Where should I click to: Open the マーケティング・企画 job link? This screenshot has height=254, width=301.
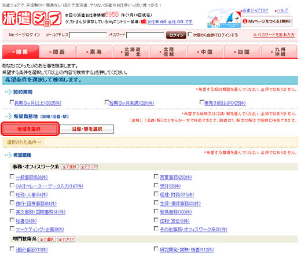click(x=40, y=229)
